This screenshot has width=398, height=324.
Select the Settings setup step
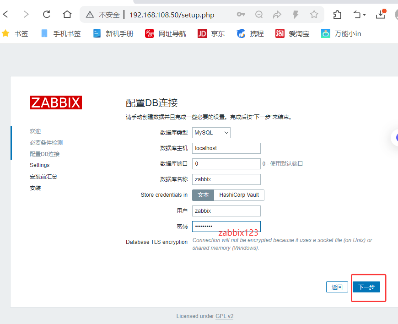pos(40,165)
